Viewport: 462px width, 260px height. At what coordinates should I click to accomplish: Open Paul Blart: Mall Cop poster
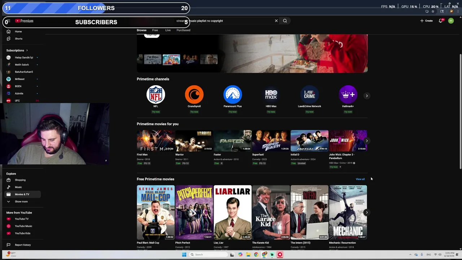[156, 212]
